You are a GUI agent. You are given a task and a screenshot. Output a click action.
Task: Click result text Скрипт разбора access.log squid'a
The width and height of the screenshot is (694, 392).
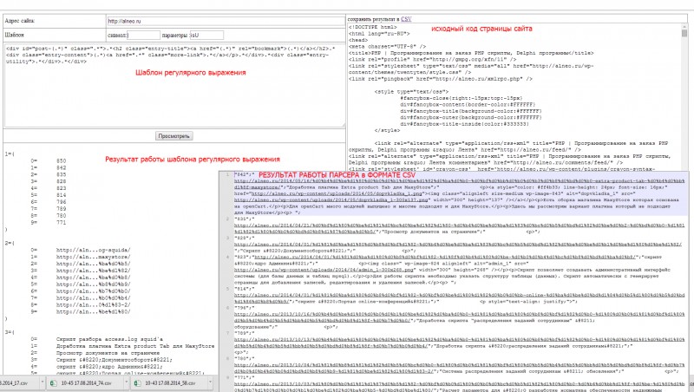point(109,339)
